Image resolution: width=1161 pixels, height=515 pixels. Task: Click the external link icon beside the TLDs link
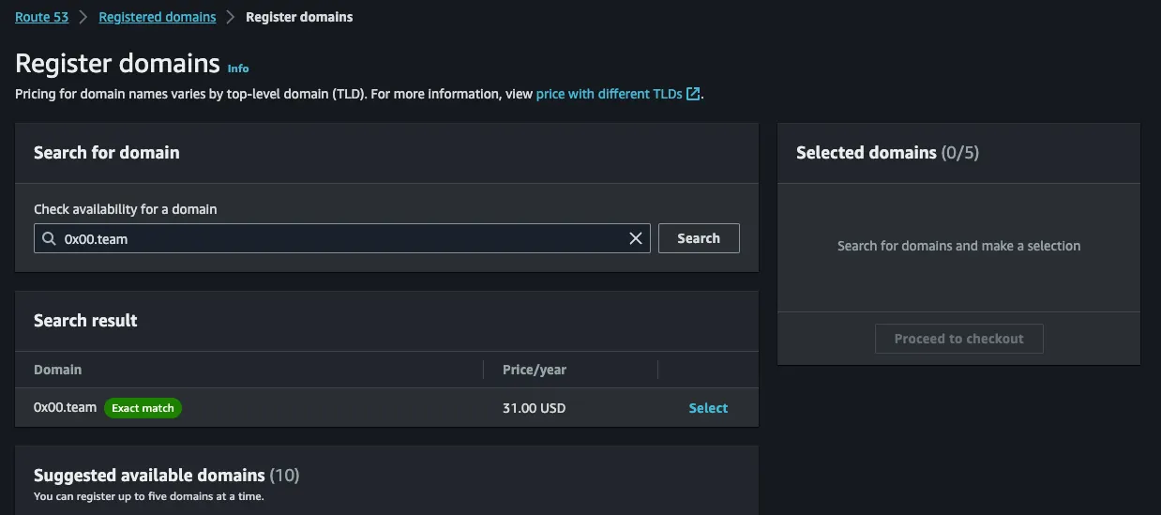point(693,94)
